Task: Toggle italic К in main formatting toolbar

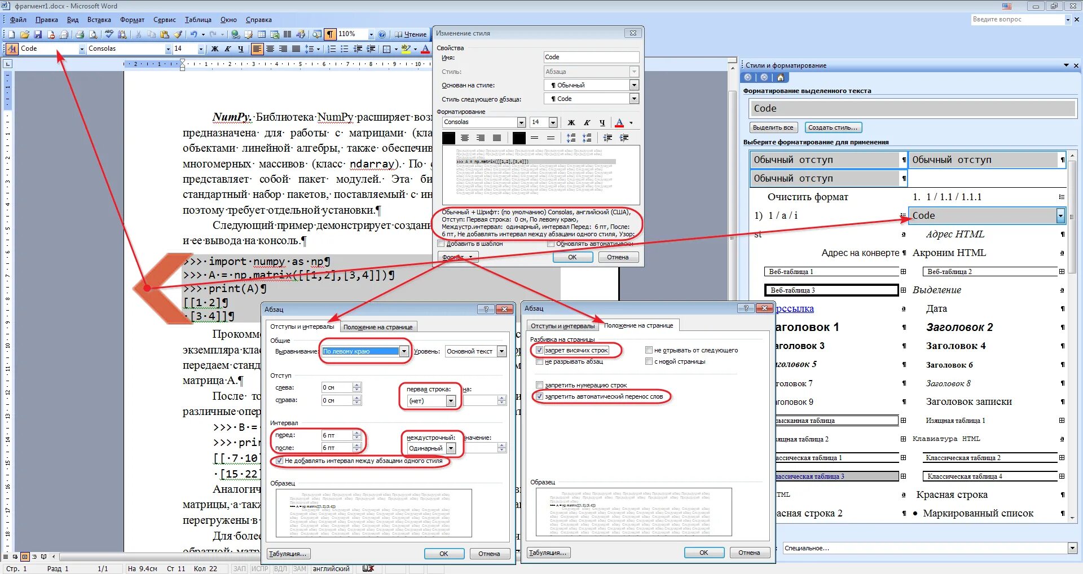Action: click(227, 49)
